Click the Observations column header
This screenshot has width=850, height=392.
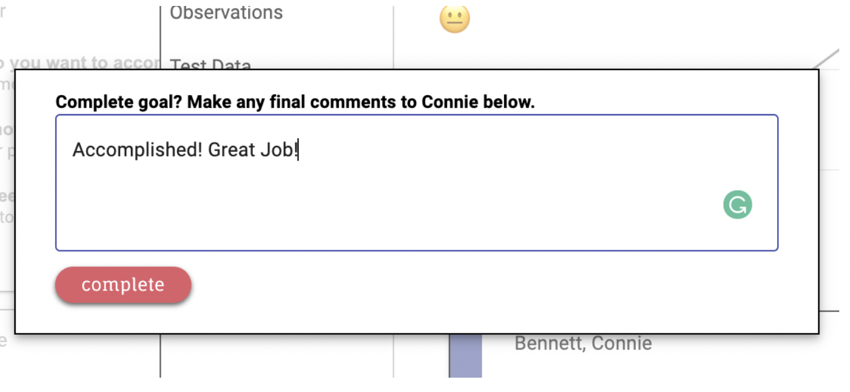click(226, 12)
